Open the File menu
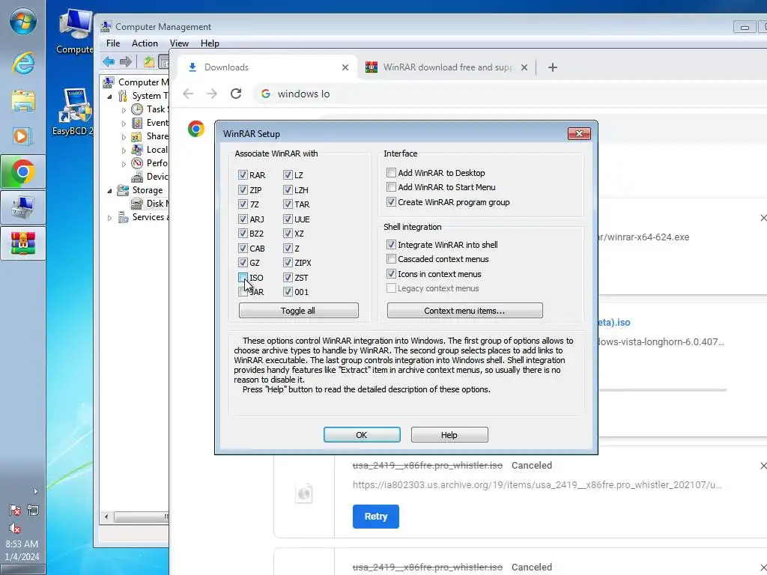This screenshot has width=767, height=575. pyautogui.click(x=113, y=43)
